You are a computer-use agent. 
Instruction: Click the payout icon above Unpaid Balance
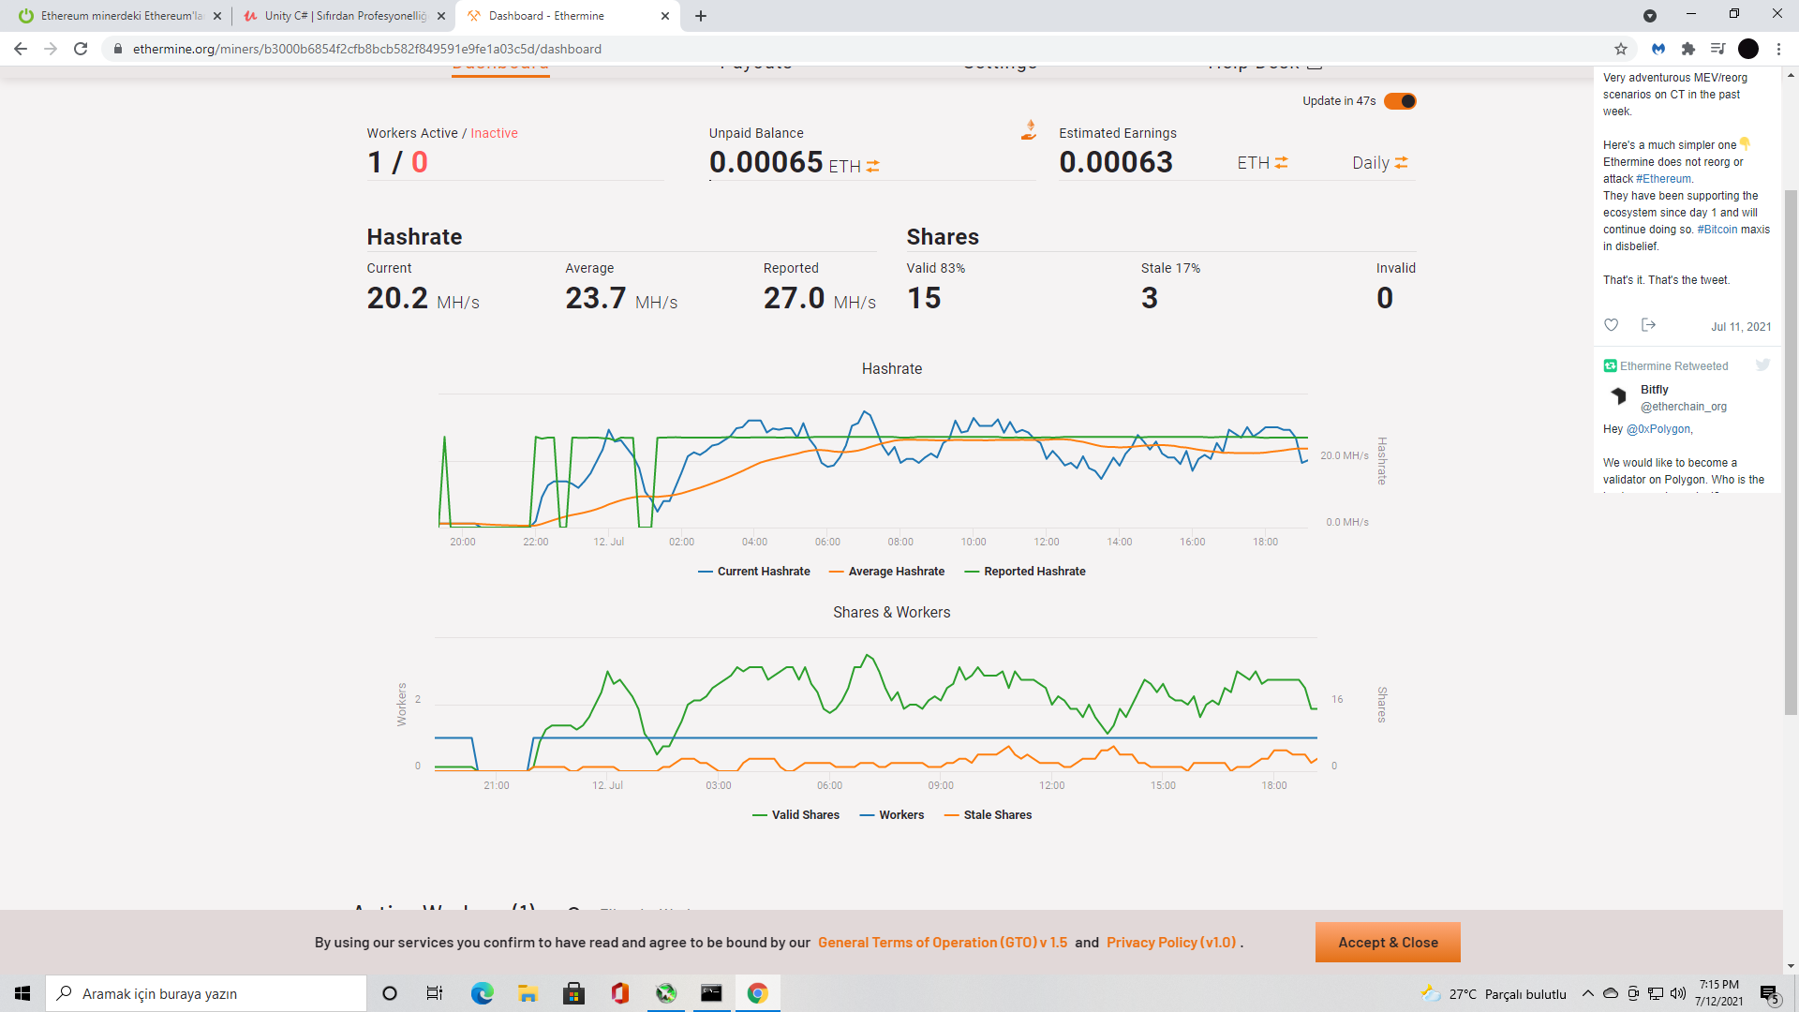pos(1029,131)
